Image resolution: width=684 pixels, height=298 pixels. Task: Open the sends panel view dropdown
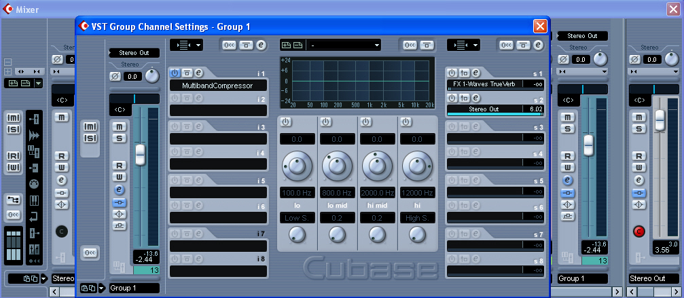click(463, 45)
